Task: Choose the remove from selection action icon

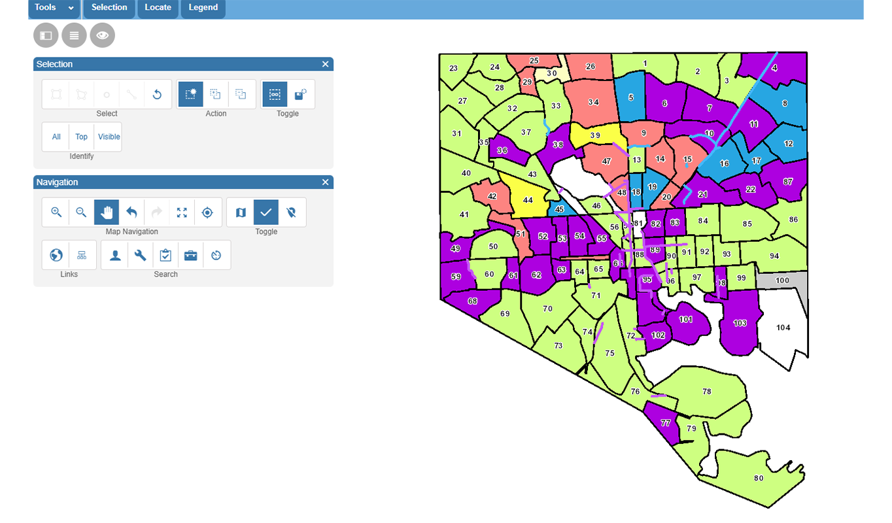Action: pyautogui.click(x=241, y=95)
